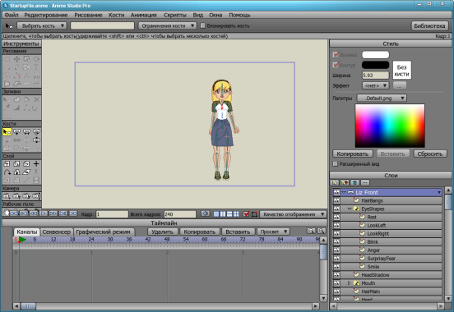Open the Просвет dropdown in timeline
Screen dimensions: 454x312
pos(273,232)
